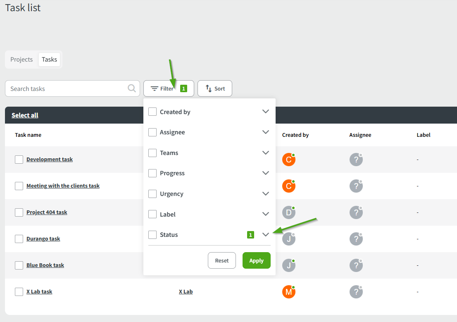Enable the Urgency filter checkbox
457x322 pixels.
[152, 194]
